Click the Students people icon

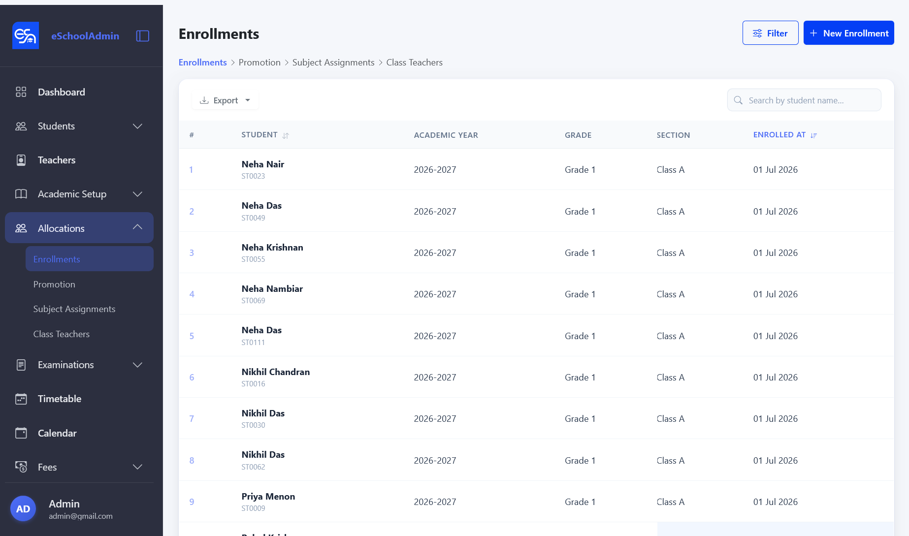click(x=21, y=126)
